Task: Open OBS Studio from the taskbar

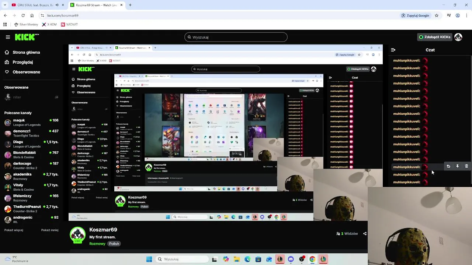Action: click(302, 259)
